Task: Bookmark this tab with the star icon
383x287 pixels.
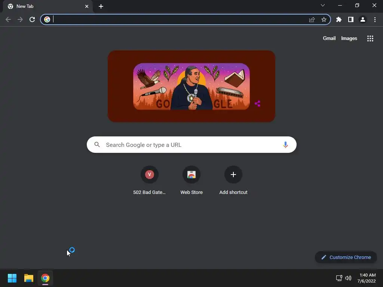Action: point(324,19)
